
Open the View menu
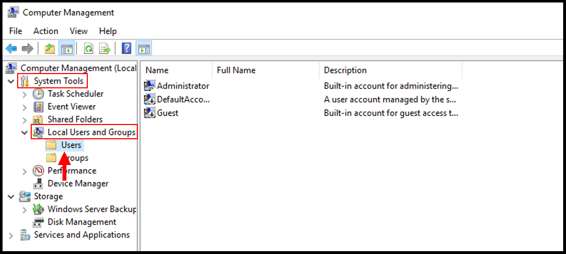click(x=78, y=31)
